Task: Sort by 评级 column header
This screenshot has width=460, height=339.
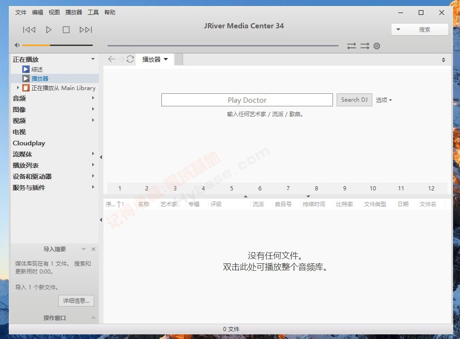Action: tap(216, 204)
